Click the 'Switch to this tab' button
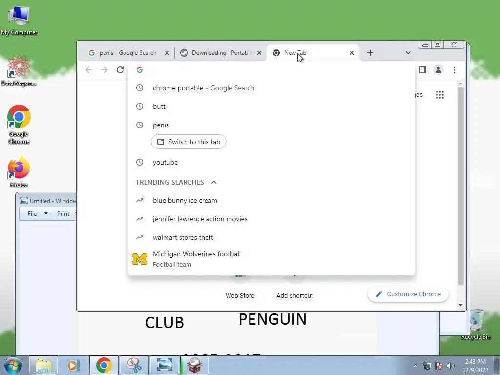Image resolution: width=500 pixels, height=375 pixels. tap(188, 142)
